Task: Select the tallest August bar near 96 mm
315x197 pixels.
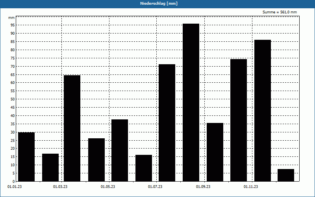Action: (191, 102)
